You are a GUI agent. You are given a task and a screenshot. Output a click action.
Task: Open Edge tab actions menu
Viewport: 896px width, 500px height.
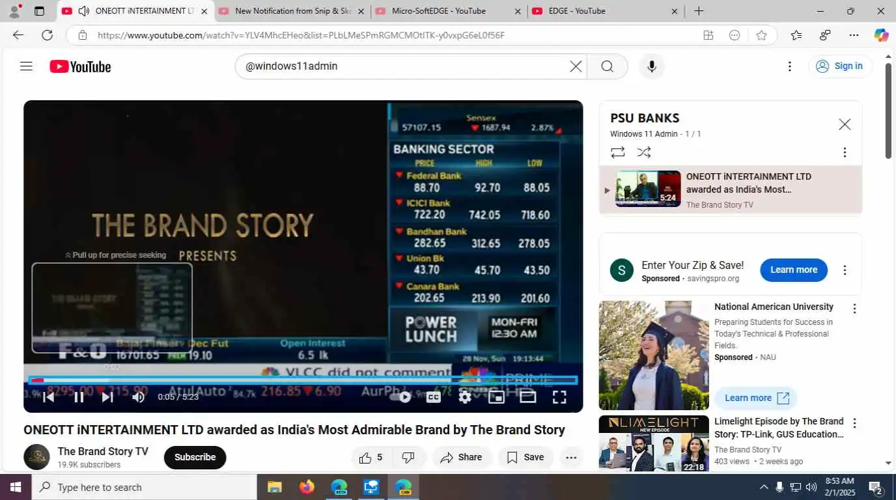coord(39,11)
